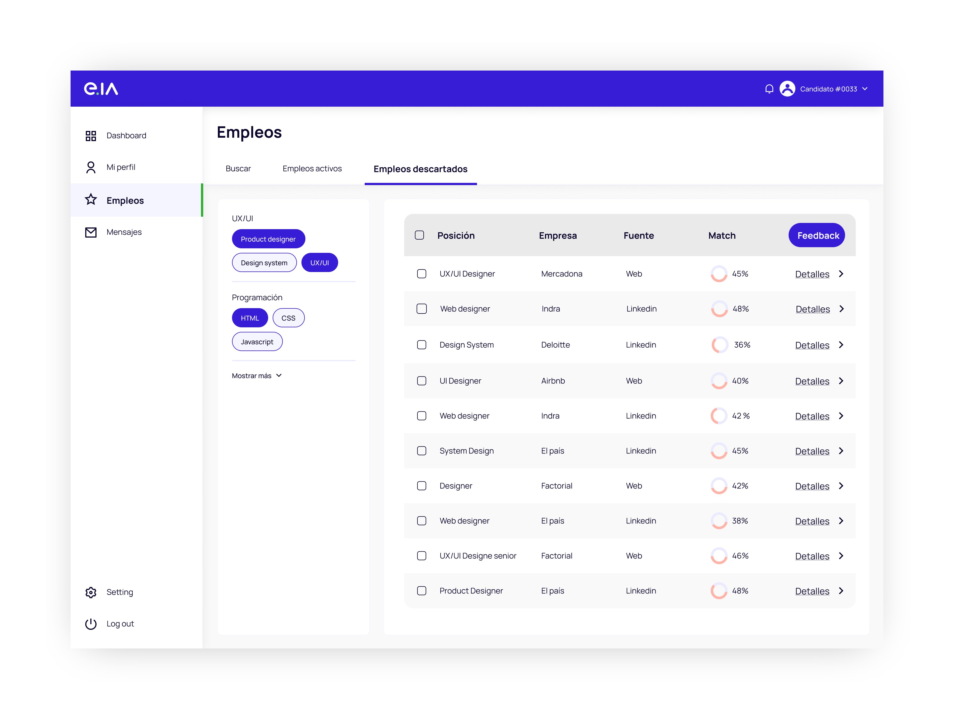Click the Posición column header

point(456,235)
